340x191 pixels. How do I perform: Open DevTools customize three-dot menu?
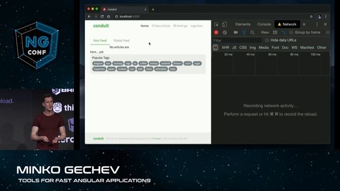[317, 24]
